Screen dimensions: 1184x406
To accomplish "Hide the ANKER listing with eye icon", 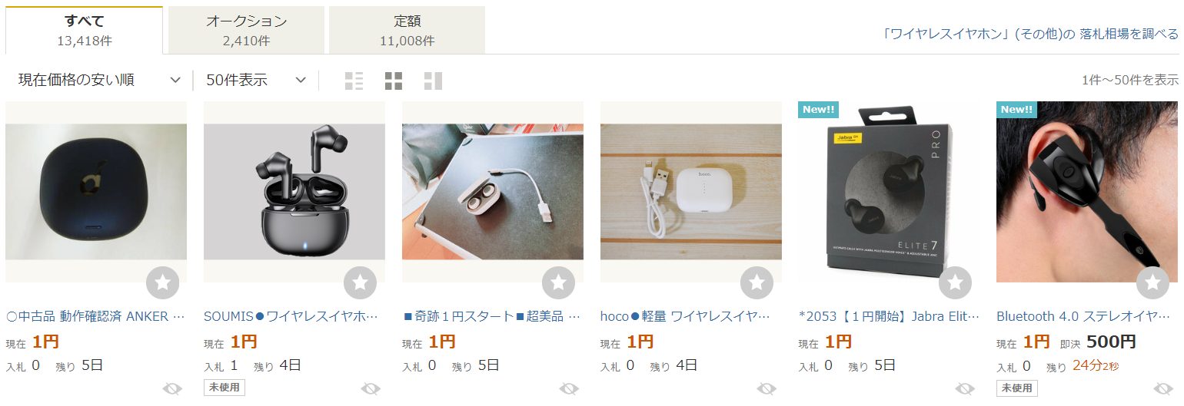I will coord(172,388).
